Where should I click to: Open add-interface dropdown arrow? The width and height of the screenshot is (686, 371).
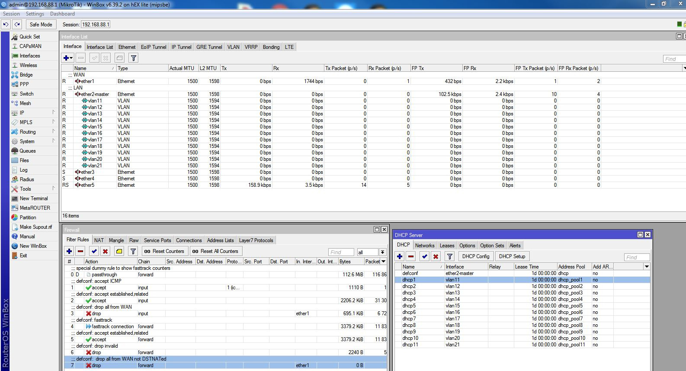72,58
